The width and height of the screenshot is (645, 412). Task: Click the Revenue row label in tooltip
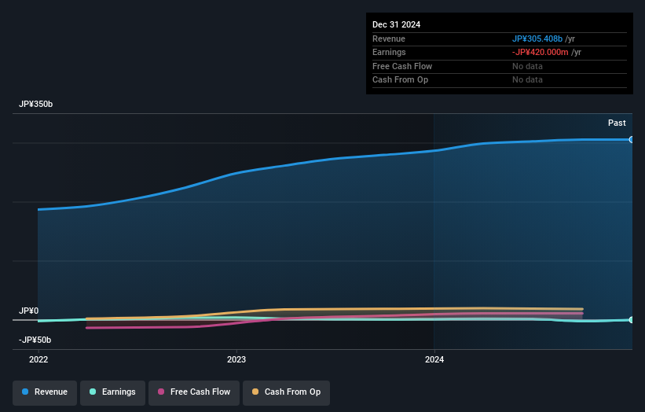(389, 39)
